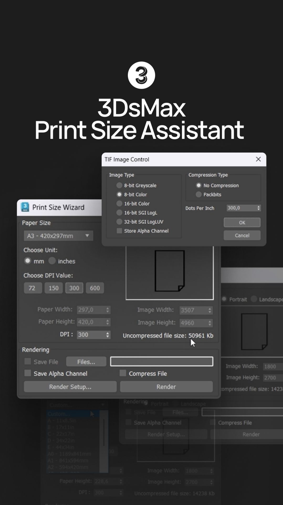The image size is (283, 505).
Task: Click the Image Width field 3507
Action: (x=193, y=310)
